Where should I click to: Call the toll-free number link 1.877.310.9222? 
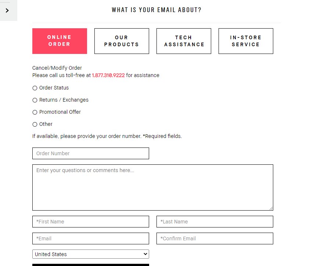tap(108, 75)
